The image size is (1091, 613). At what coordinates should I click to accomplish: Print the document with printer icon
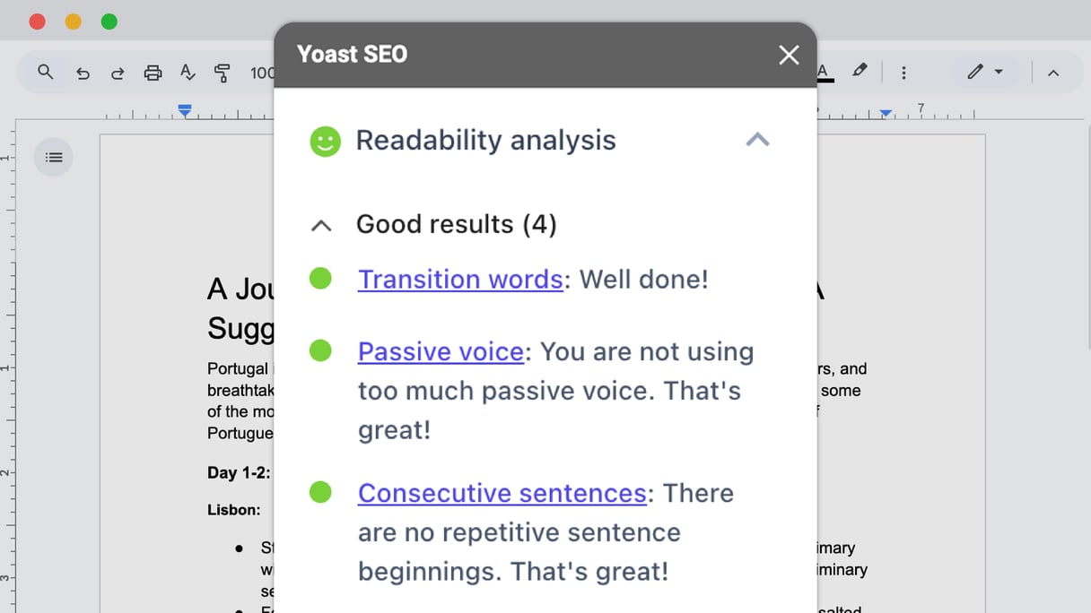pos(153,73)
